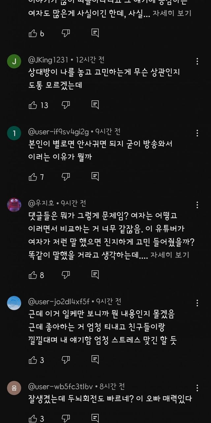211x423 pixels.
Task: Open more options for @JKing1231's comment
Action: coord(197,61)
